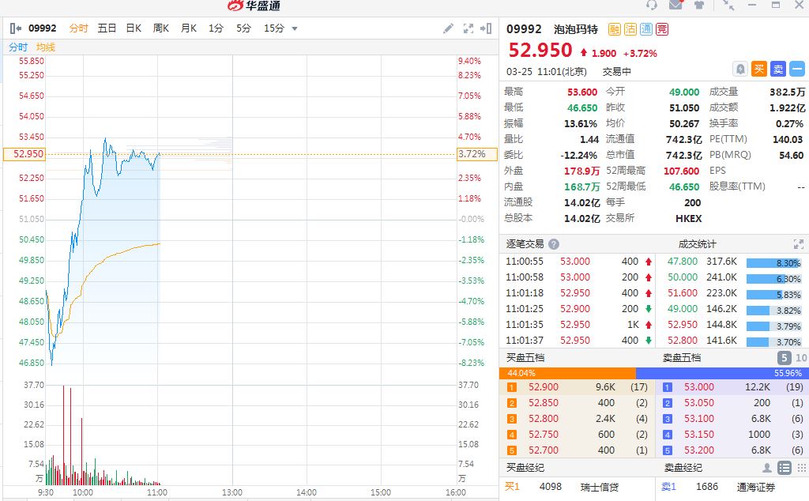Select the 五日 chart tab
Screen dimensions: 809x501
(107, 28)
